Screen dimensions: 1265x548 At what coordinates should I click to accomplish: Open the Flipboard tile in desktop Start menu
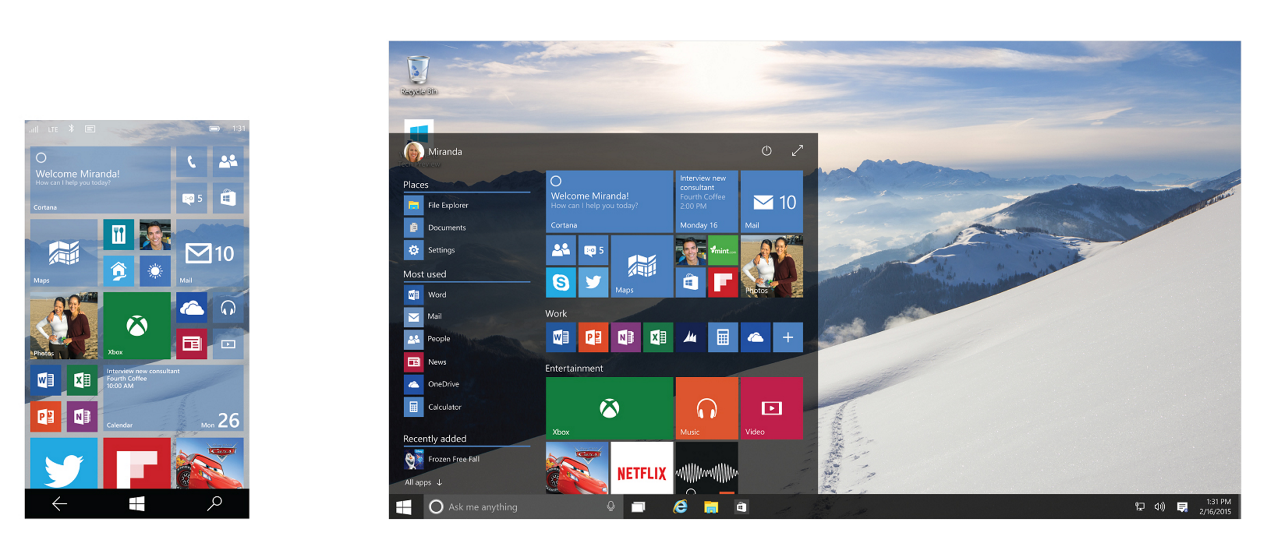point(723,283)
